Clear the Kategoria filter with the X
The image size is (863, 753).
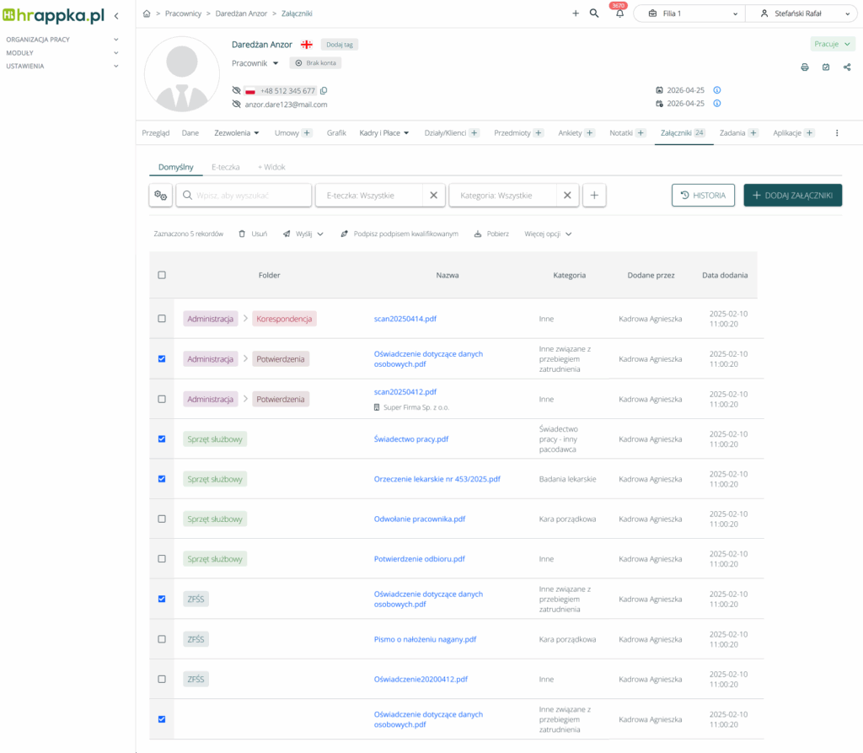tap(567, 196)
